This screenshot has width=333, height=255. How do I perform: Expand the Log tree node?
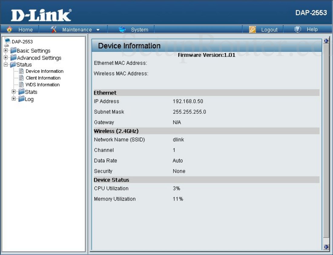click(14, 99)
